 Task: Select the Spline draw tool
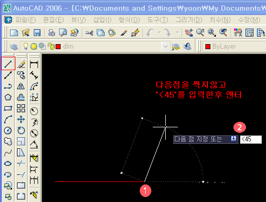pos(8,152)
